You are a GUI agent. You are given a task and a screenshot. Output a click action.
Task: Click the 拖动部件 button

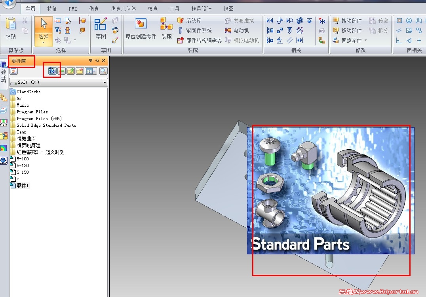click(347, 21)
